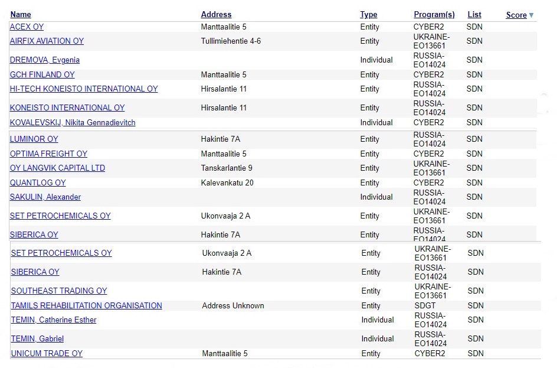Open TAMILS REHABILITATION ORGANISATION entry

point(87,306)
